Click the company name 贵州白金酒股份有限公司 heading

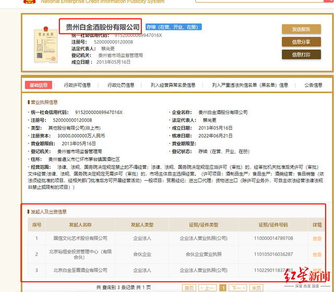(x=102, y=27)
